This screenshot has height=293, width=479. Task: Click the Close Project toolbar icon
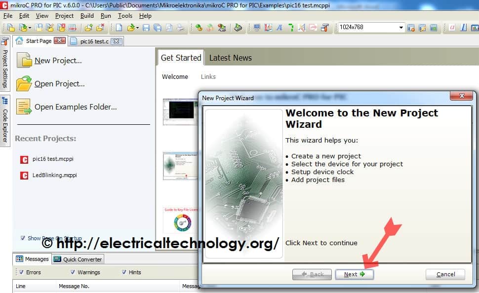[61, 28]
